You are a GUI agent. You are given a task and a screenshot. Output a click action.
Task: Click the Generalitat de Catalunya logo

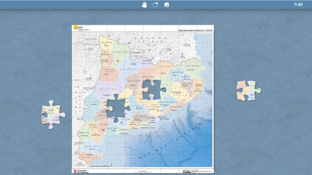(x=81, y=171)
